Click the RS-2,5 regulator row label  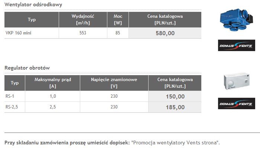point(12,107)
